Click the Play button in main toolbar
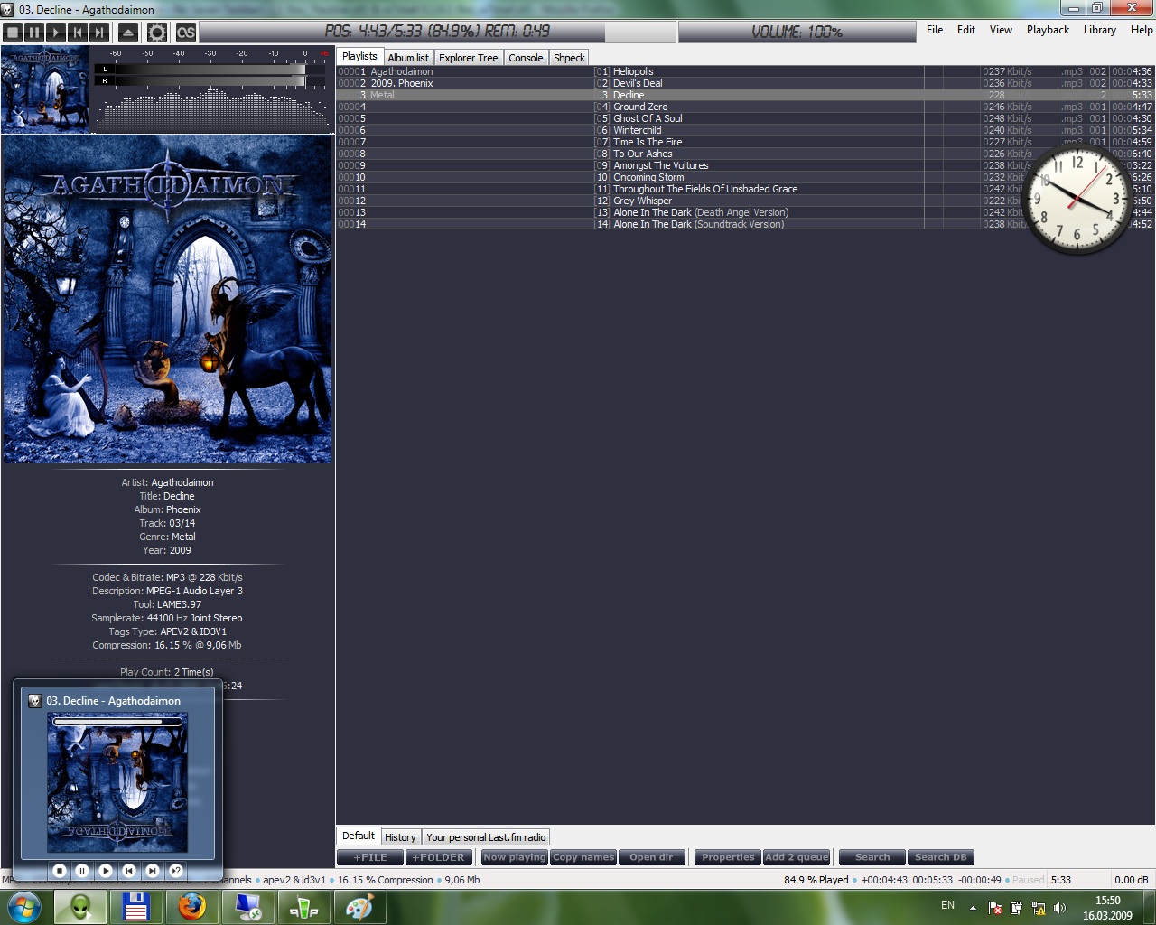 tap(56, 33)
